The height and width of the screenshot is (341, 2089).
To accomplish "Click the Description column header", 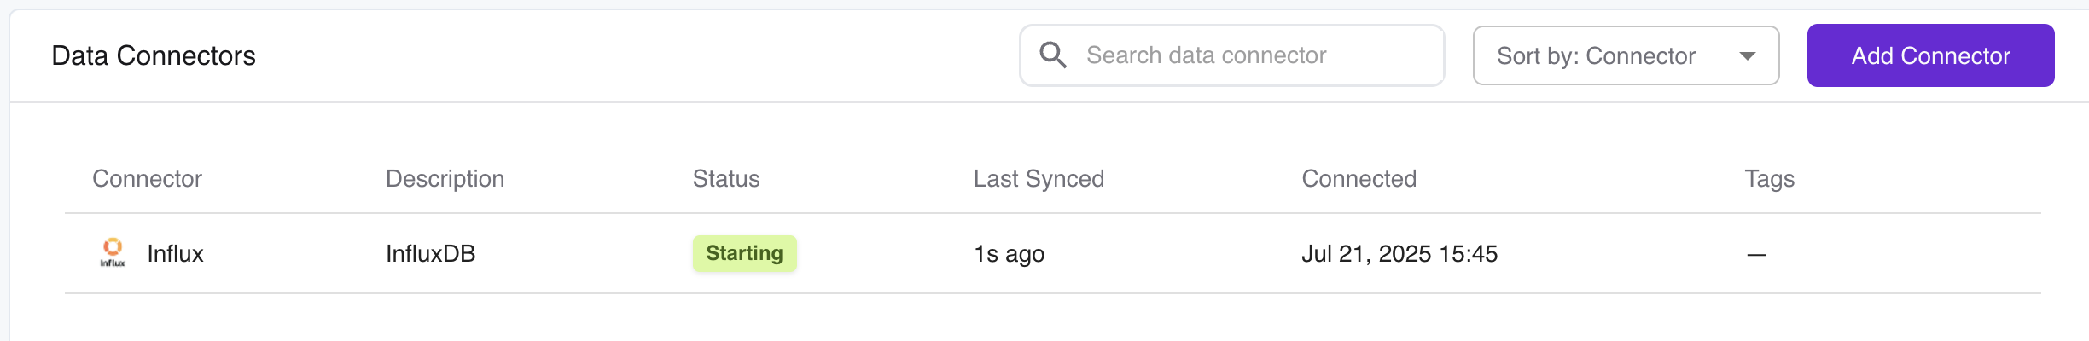I will [x=445, y=178].
